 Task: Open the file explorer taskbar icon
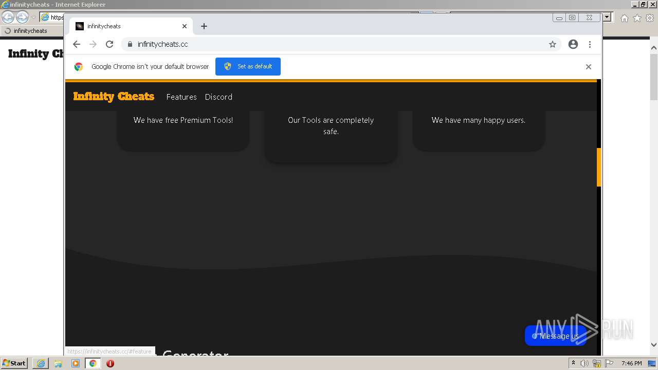(58, 363)
